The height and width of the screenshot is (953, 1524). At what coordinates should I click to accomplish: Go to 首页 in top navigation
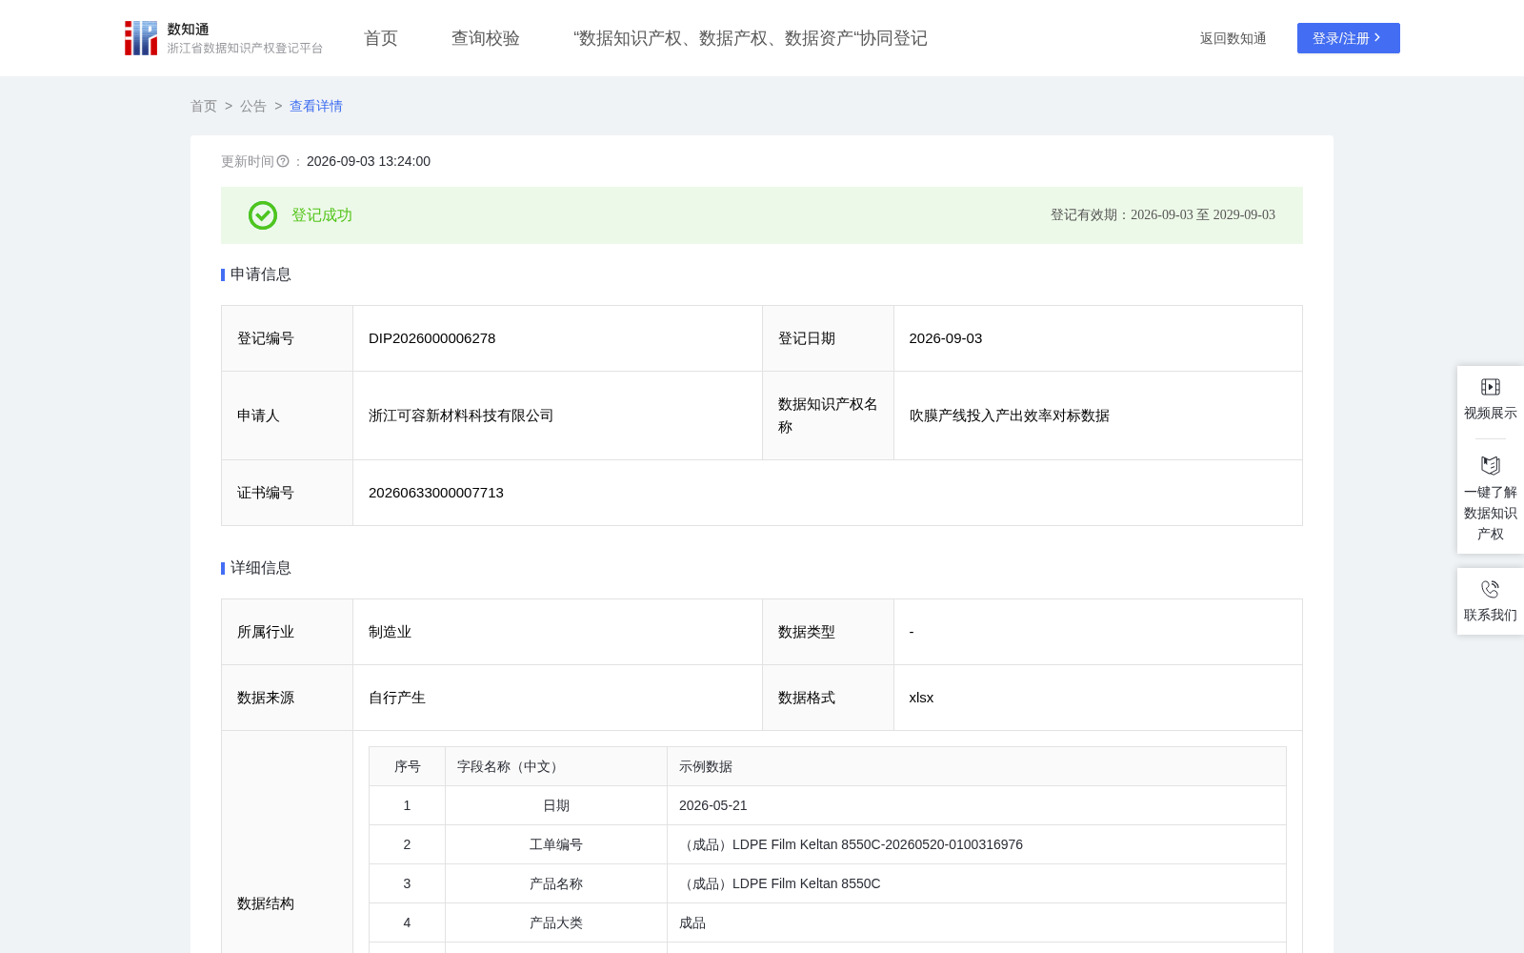pyautogui.click(x=381, y=38)
